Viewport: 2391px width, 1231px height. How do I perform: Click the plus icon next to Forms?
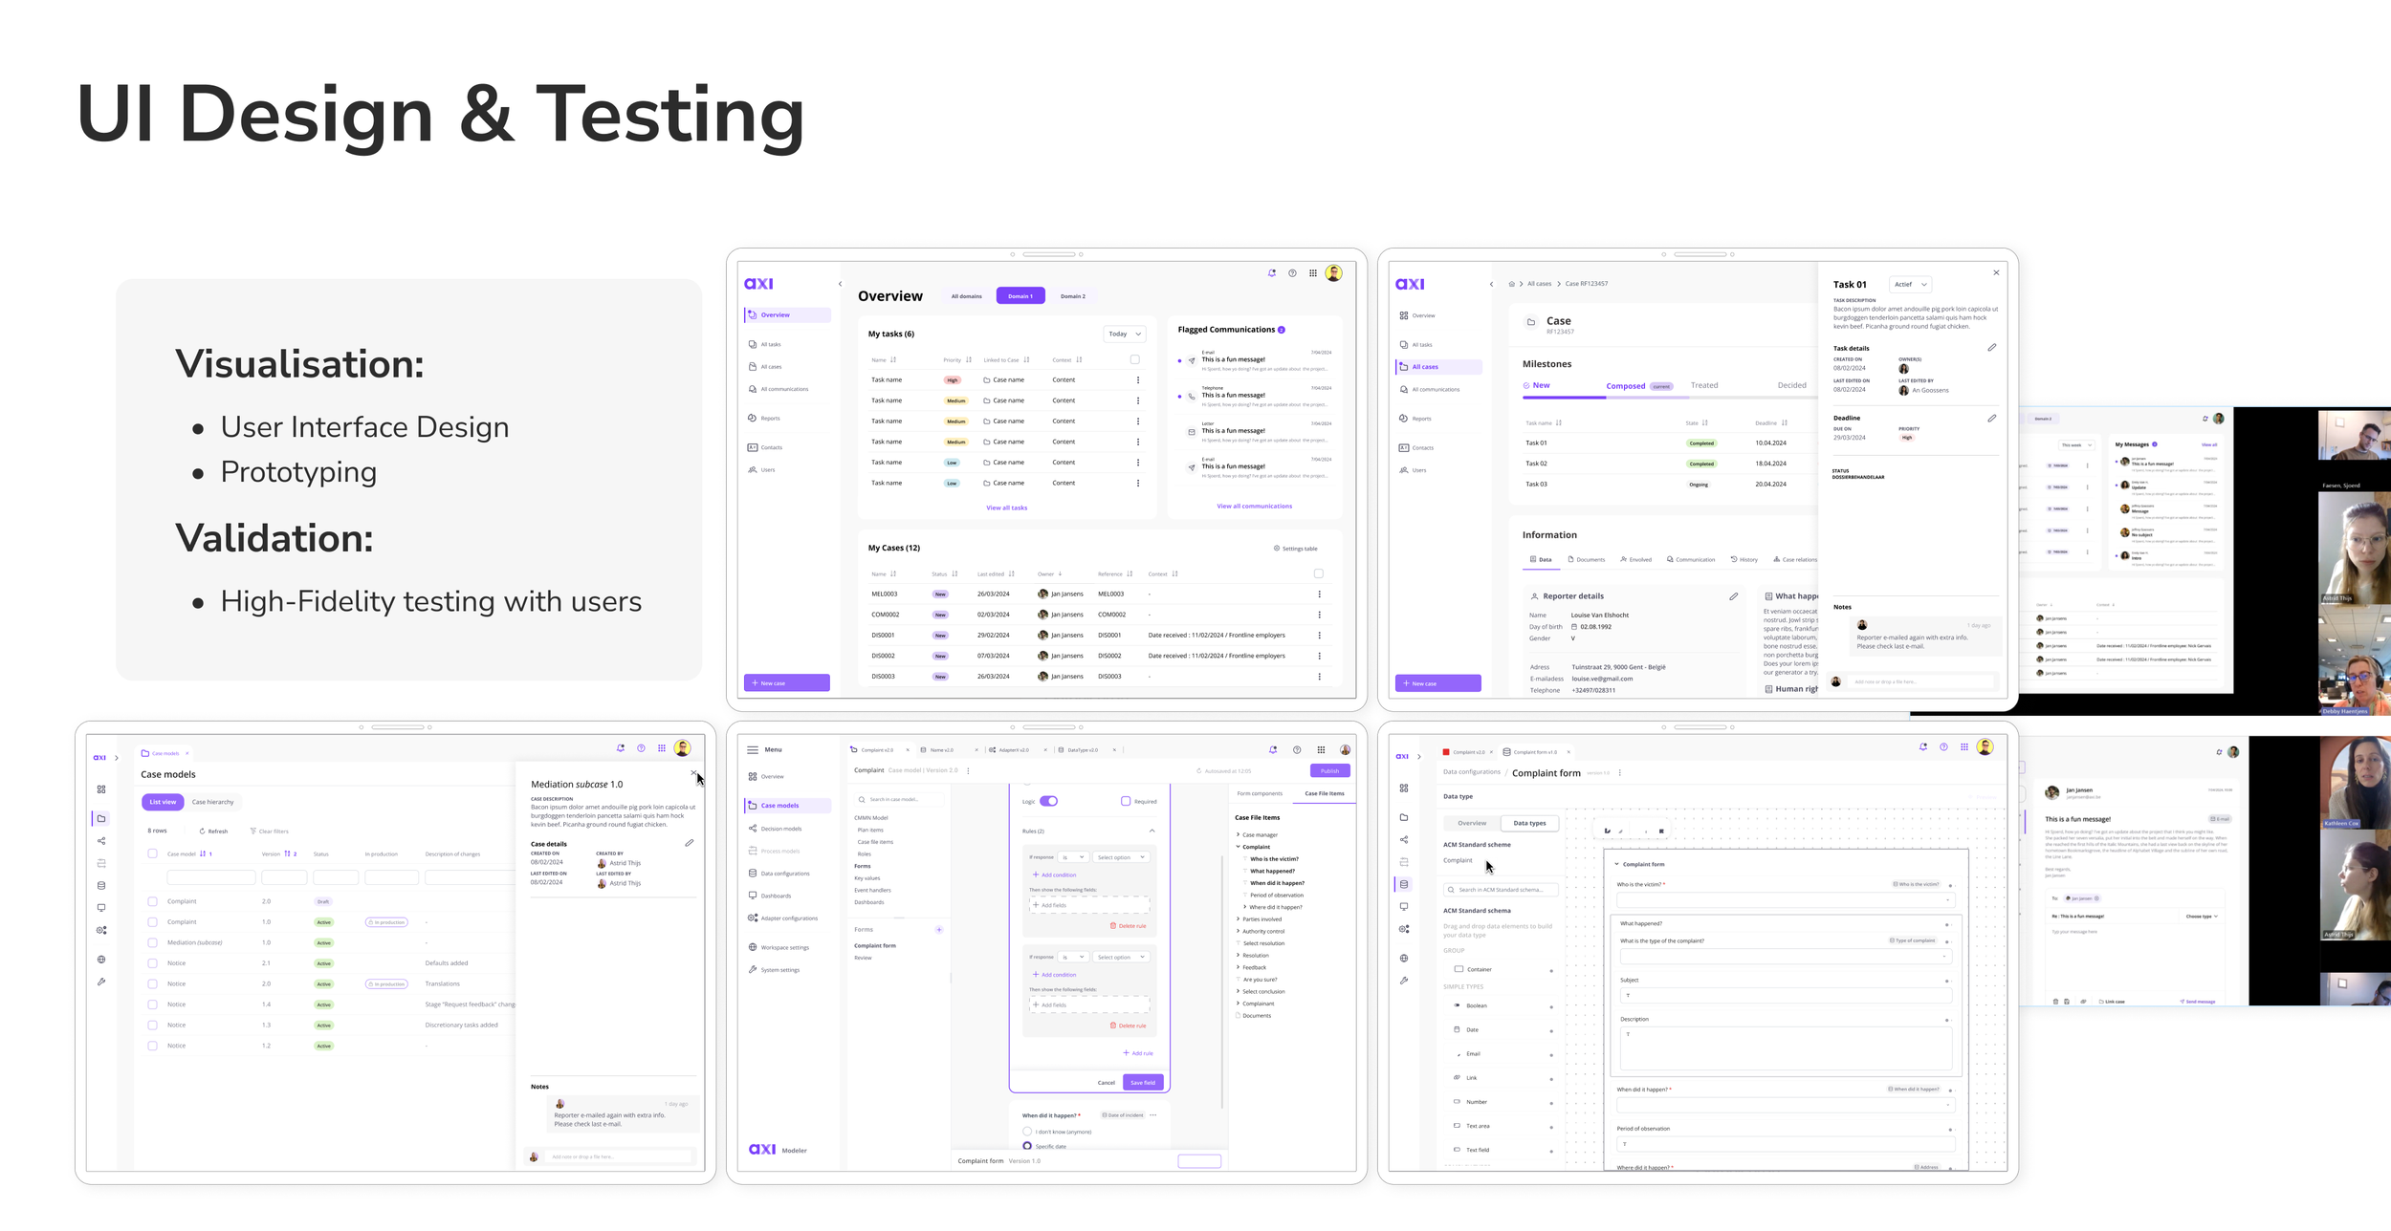(939, 930)
